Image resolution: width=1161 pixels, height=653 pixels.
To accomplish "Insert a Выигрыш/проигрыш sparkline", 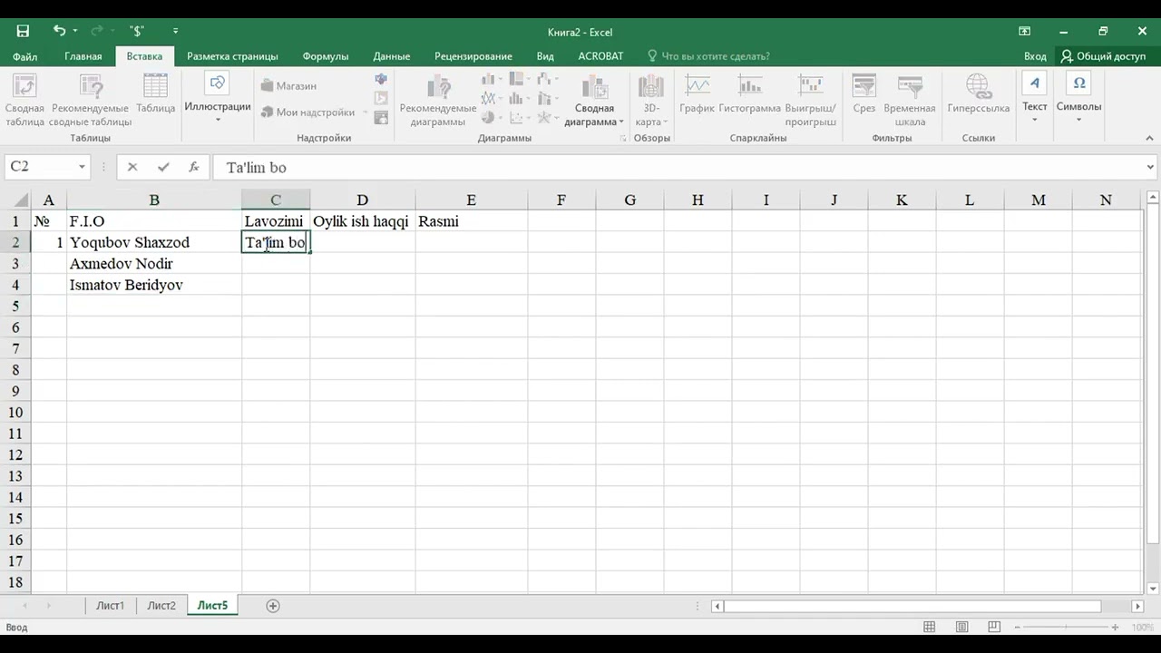I will coord(810,101).
